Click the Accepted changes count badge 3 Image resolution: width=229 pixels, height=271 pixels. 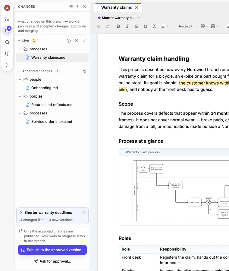[x=57, y=71]
